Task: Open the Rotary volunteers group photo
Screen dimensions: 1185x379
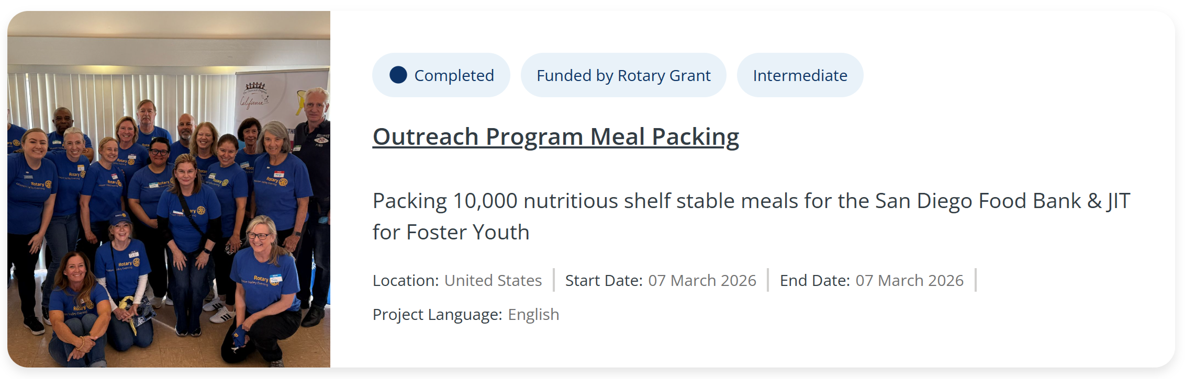Action: click(x=169, y=189)
